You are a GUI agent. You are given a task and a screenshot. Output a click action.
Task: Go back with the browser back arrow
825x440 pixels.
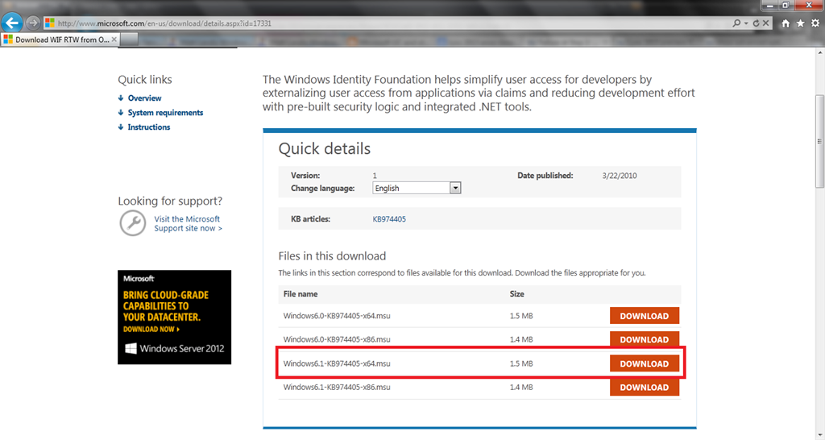(x=11, y=23)
